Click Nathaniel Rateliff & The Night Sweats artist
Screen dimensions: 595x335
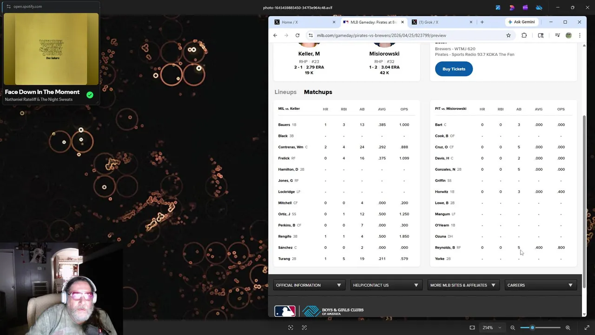(x=39, y=100)
